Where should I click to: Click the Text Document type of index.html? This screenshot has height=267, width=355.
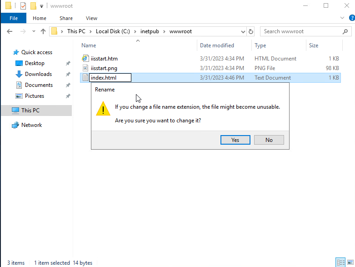click(x=273, y=78)
